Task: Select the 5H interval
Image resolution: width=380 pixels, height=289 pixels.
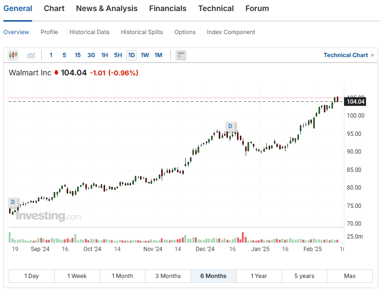Action: pos(118,55)
